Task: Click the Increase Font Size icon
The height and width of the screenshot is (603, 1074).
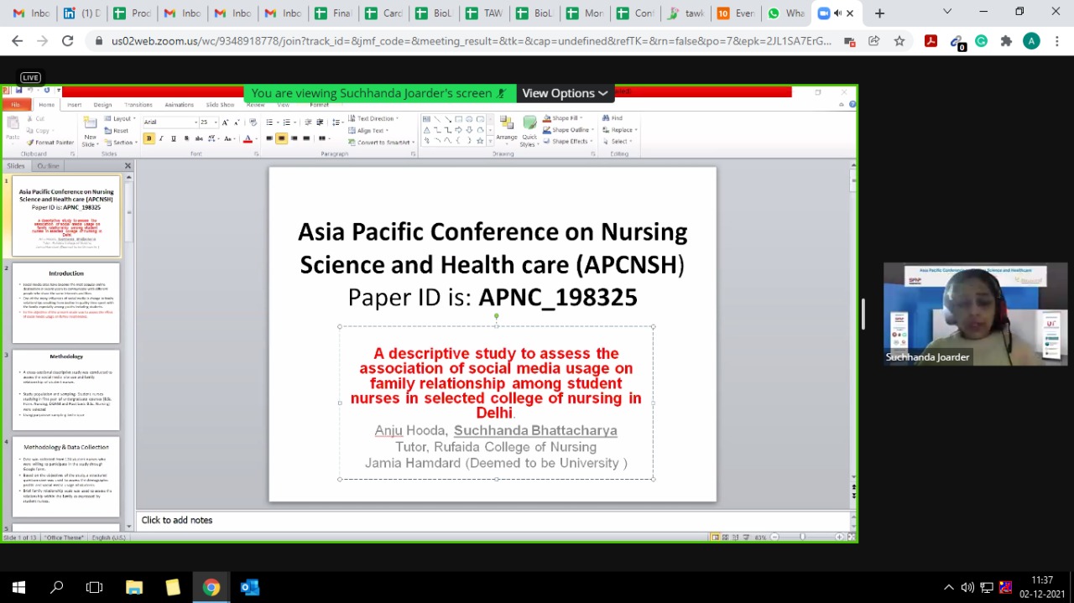Action: 225,122
